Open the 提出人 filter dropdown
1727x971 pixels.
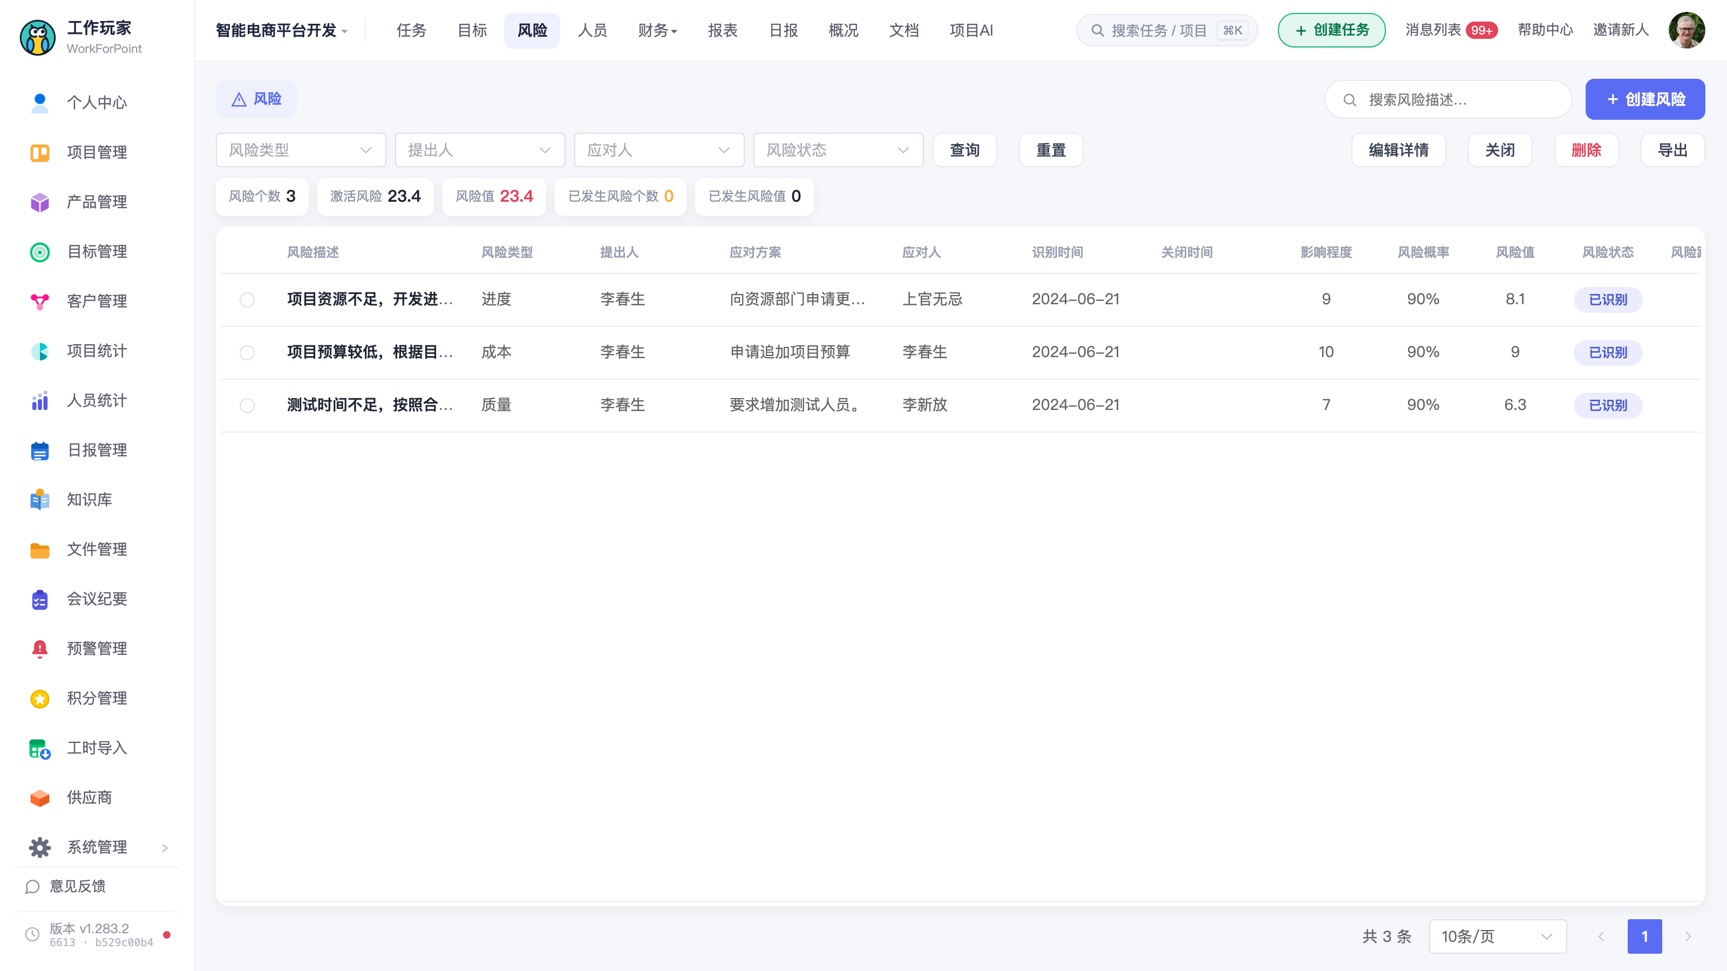pyautogui.click(x=479, y=150)
